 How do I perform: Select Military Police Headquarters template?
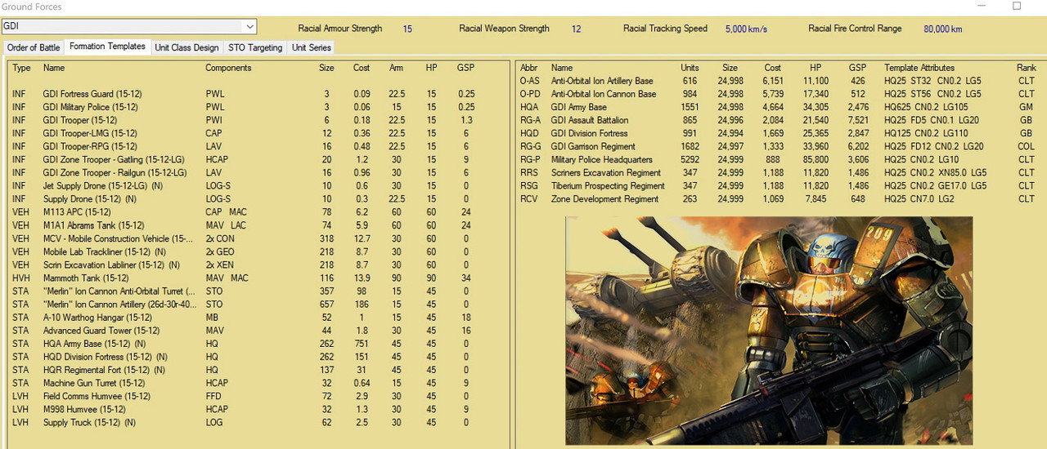[780, 159]
